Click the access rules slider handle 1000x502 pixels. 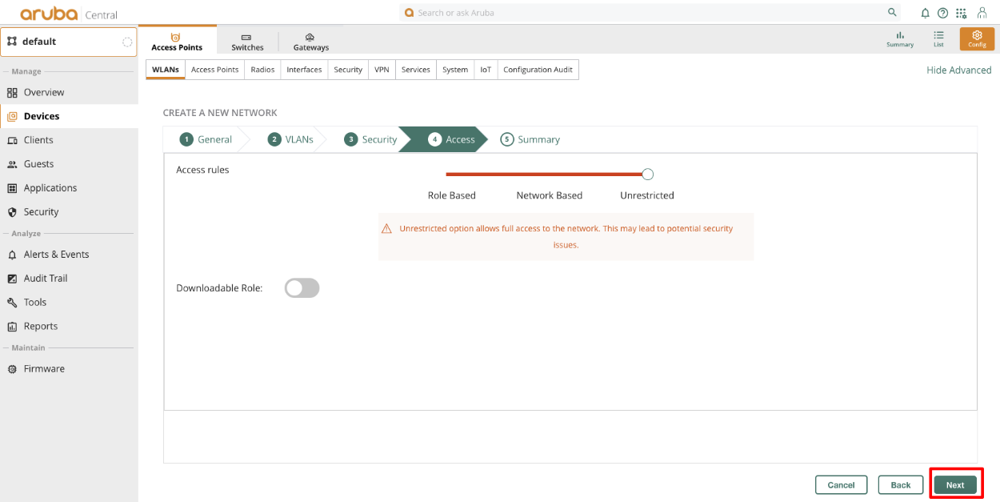[648, 174]
